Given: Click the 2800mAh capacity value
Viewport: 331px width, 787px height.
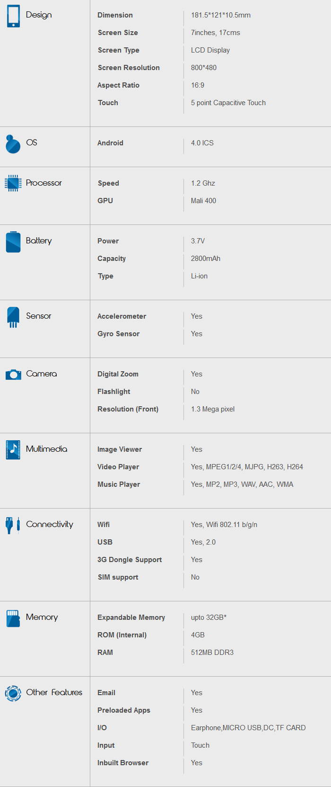Looking at the screenshot, I should [x=206, y=259].
